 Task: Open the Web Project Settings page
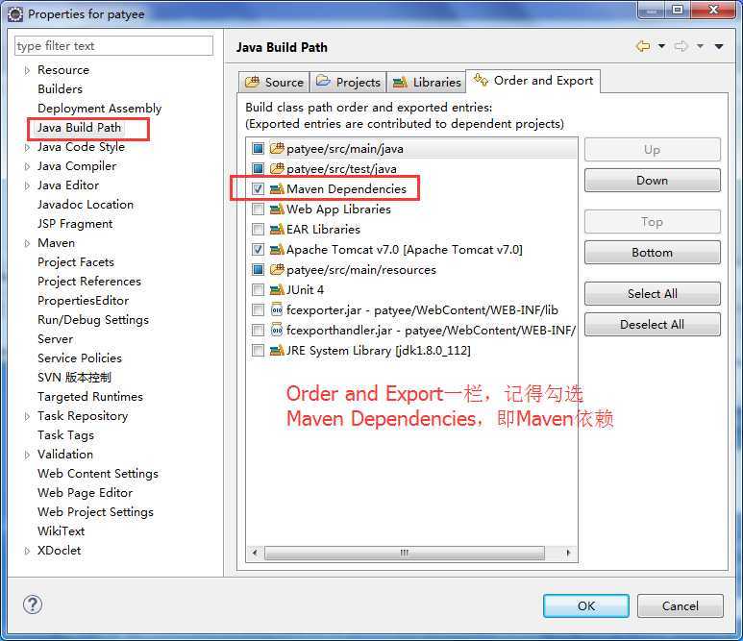[x=96, y=512]
